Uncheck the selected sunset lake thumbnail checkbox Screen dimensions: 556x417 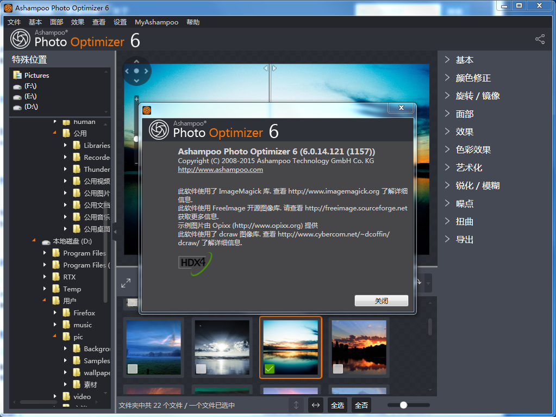(270, 369)
